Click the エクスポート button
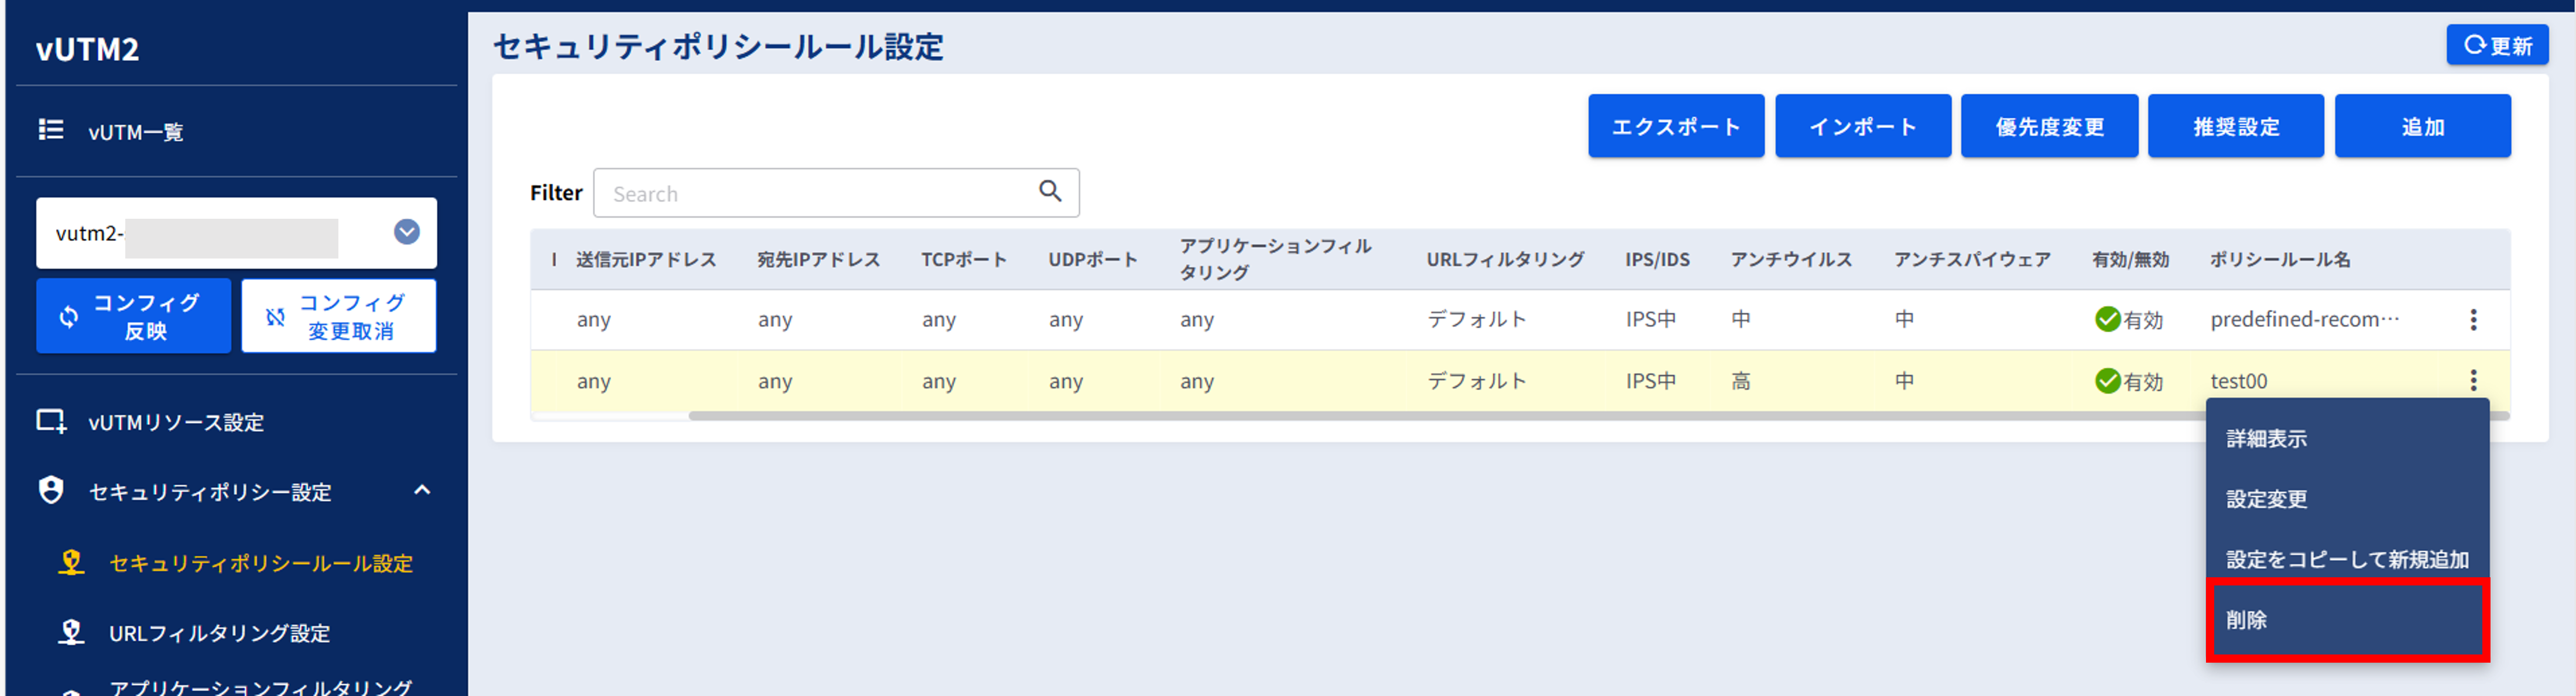The width and height of the screenshot is (2576, 696). pyautogui.click(x=1675, y=127)
